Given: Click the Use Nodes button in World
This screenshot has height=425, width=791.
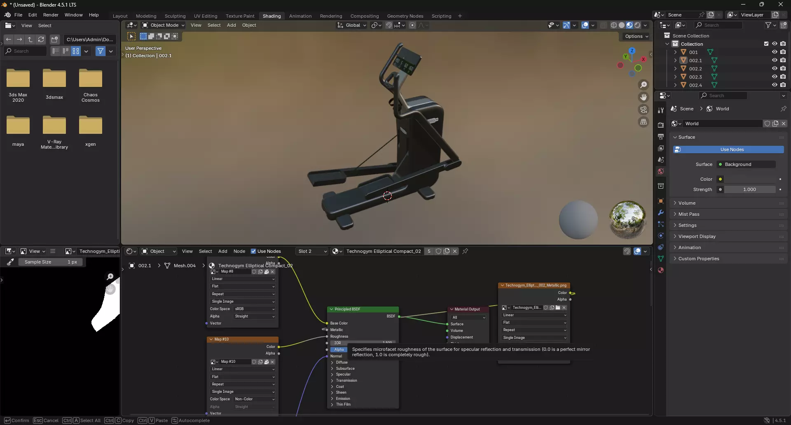Looking at the screenshot, I should point(728,149).
